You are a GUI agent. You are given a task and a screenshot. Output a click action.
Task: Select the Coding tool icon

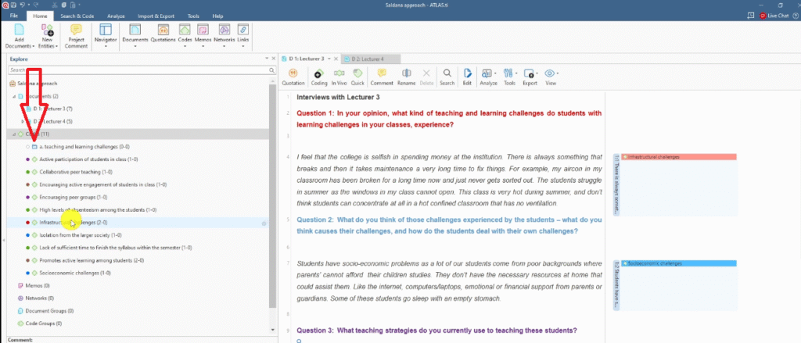coord(319,76)
